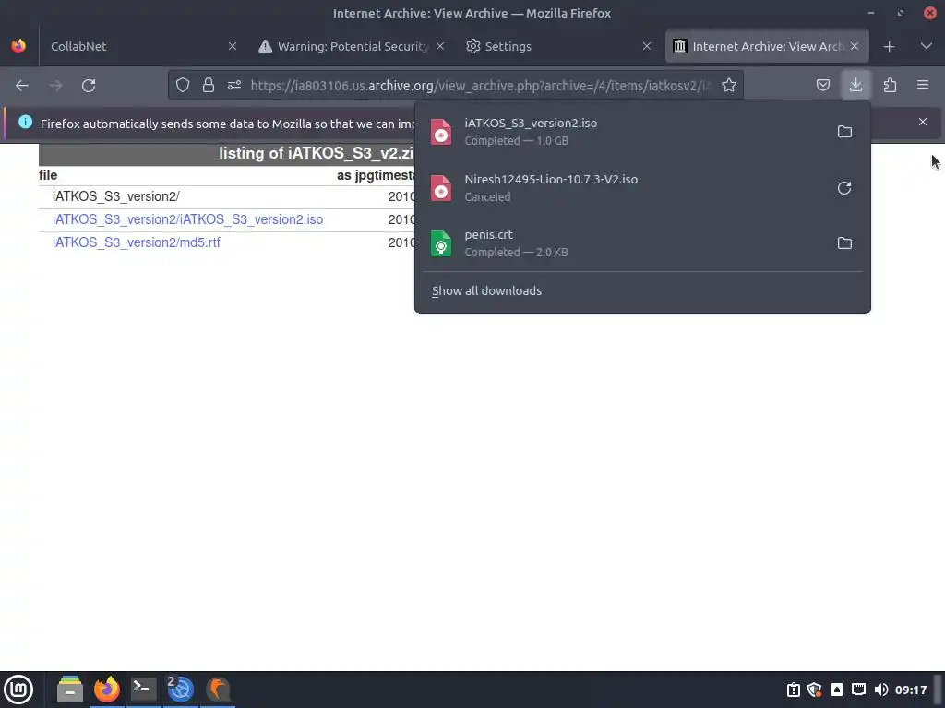Viewport: 945px width, 708px height.
Task: Switch to the Settings tab
Action: tap(558, 46)
